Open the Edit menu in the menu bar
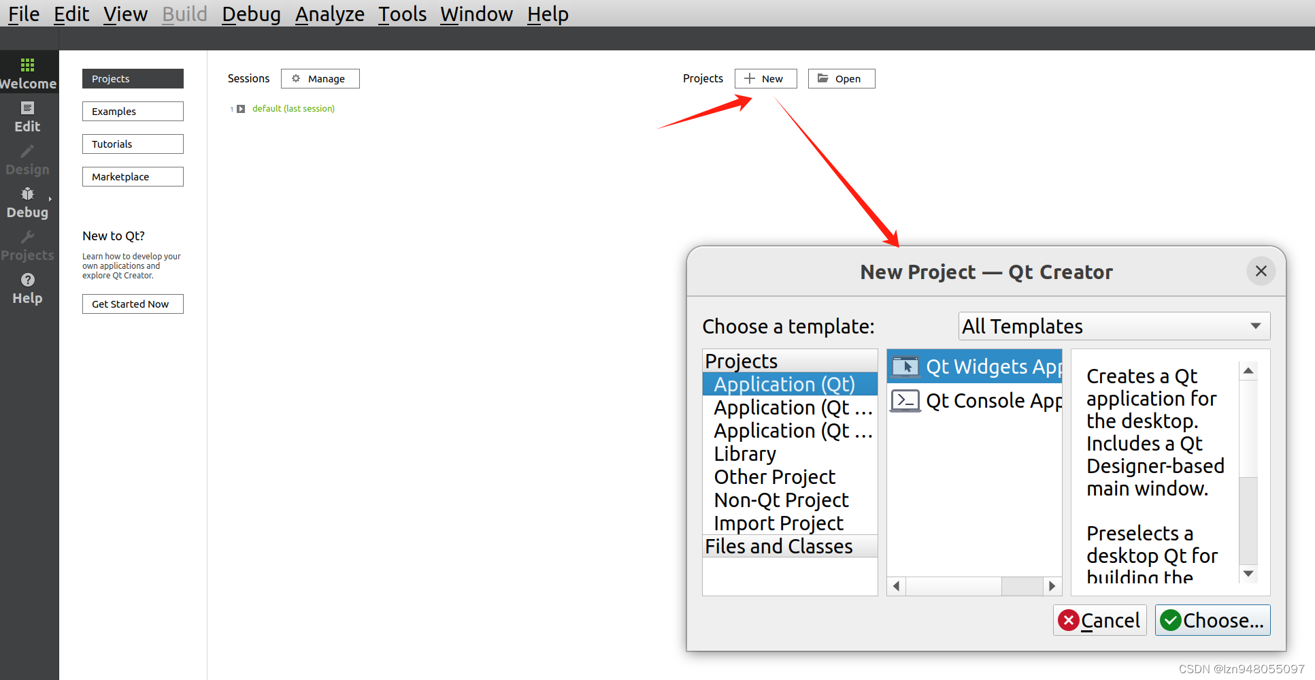This screenshot has width=1315, height=680. point(71,14)
